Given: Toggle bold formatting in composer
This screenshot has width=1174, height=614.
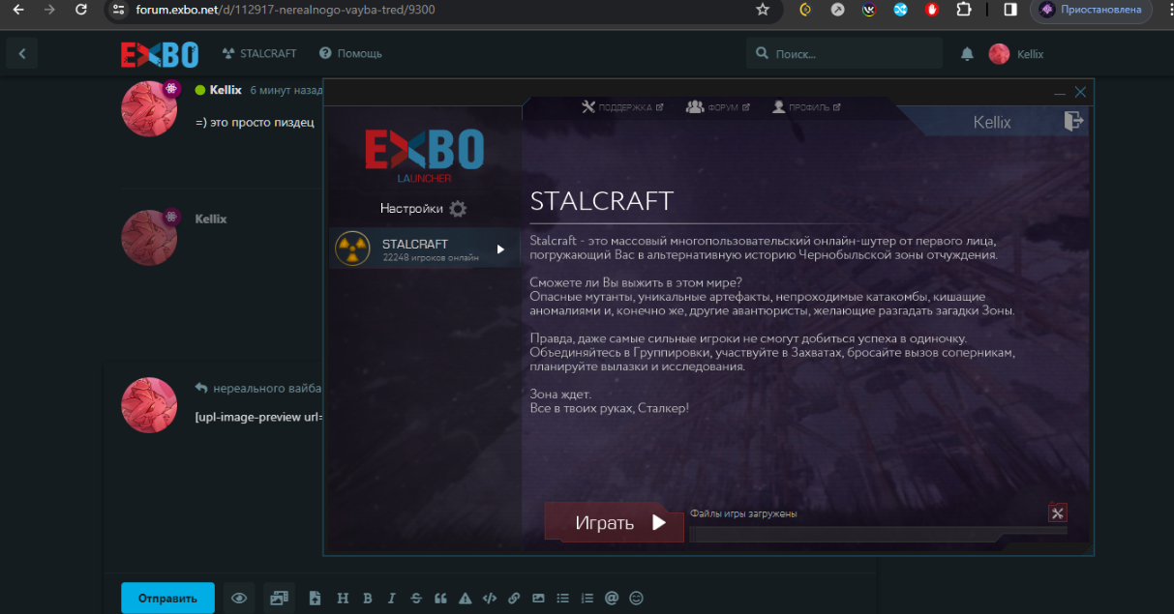Looking at the screenshot, I should pyautogui.click(x=368, y=599).
